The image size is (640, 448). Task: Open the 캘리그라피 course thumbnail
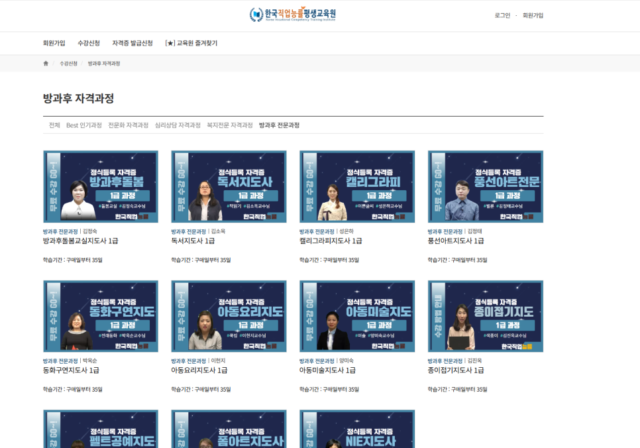[x=357, y=187]
